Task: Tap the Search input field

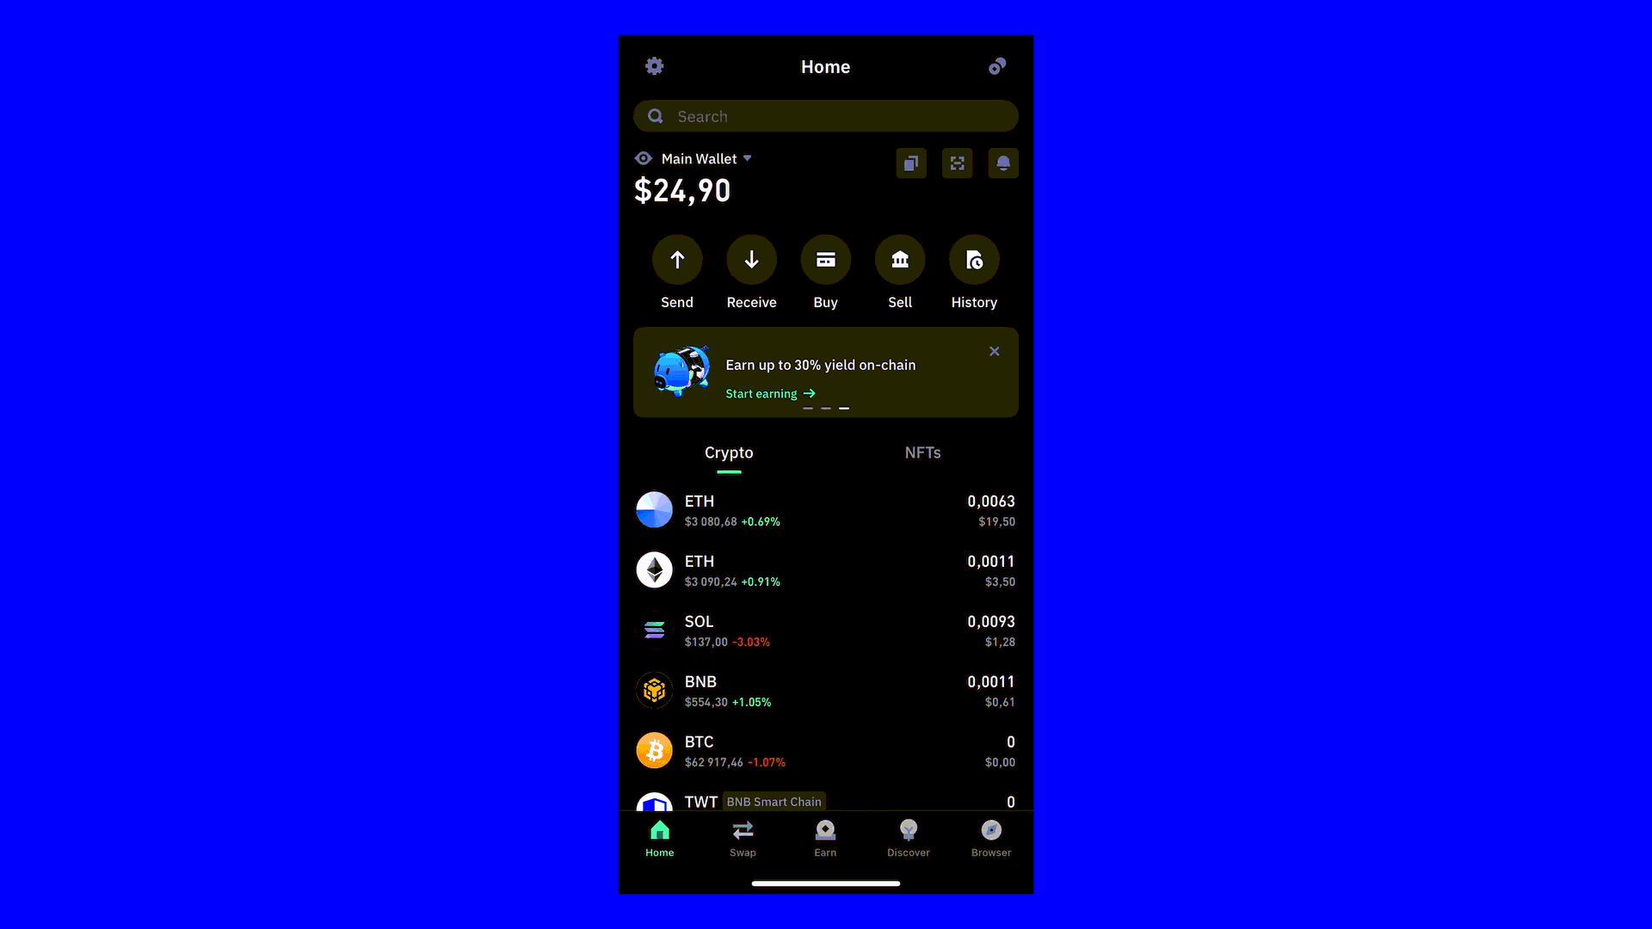Action: point(826,114)
